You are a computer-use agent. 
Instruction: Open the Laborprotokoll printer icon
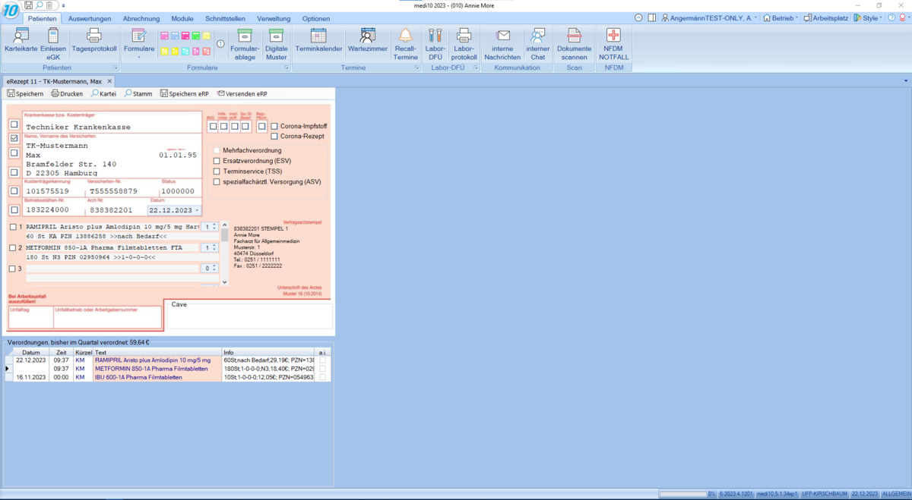point(464,43)
